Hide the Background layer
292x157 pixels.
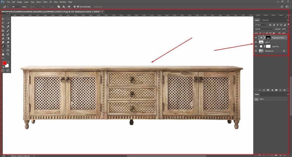point(256,51)
